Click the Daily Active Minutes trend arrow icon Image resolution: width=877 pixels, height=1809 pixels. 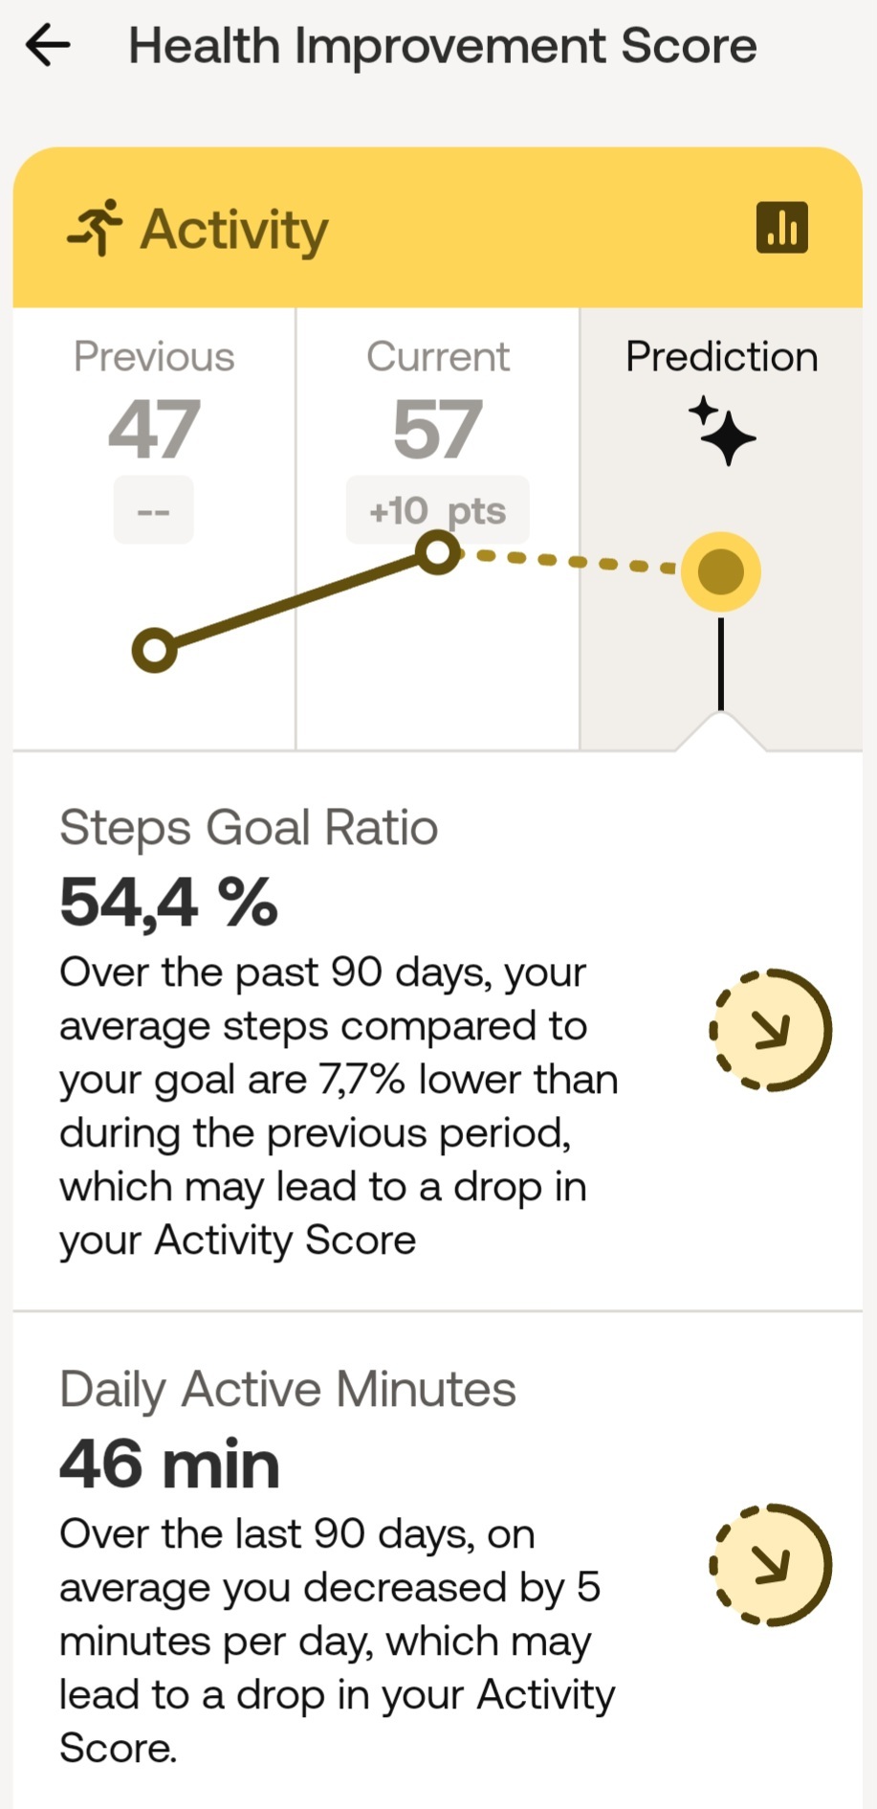coord(771,1564)
